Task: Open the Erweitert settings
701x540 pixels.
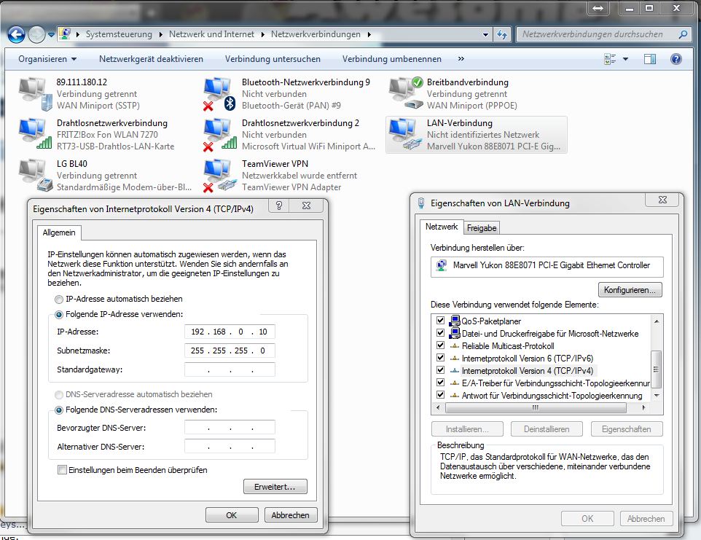Action: 275,486
